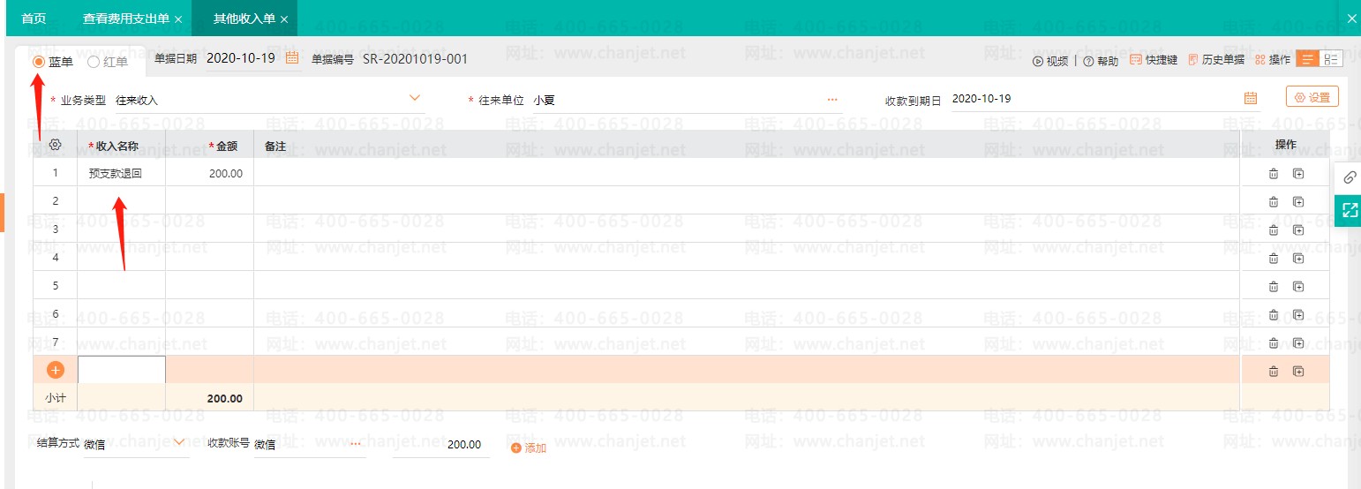Delete row 5 with trash icon

[x=1273, y=286]
